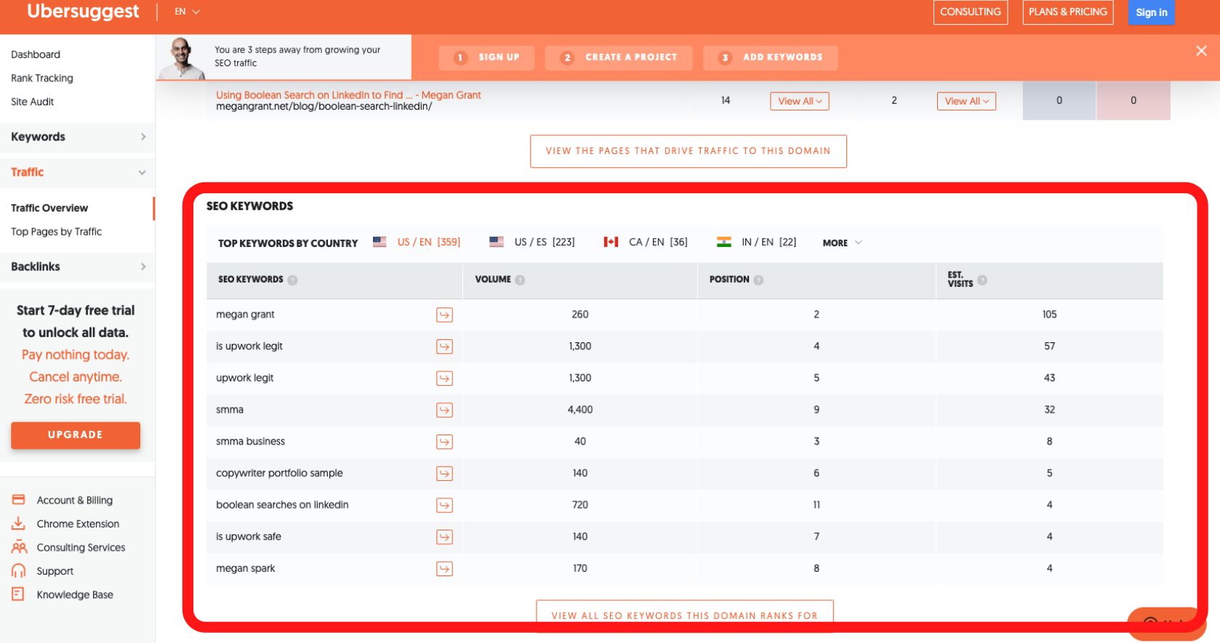Click the Sign in button
Viewport: 1220px width, 643px height.
coord(1152,12)
